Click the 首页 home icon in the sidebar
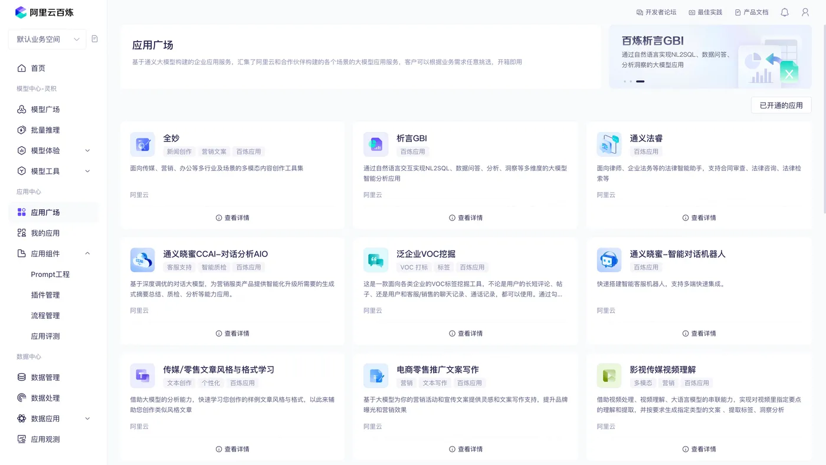The height and width of the screenshot is (465, 826). tap(22, 68)
